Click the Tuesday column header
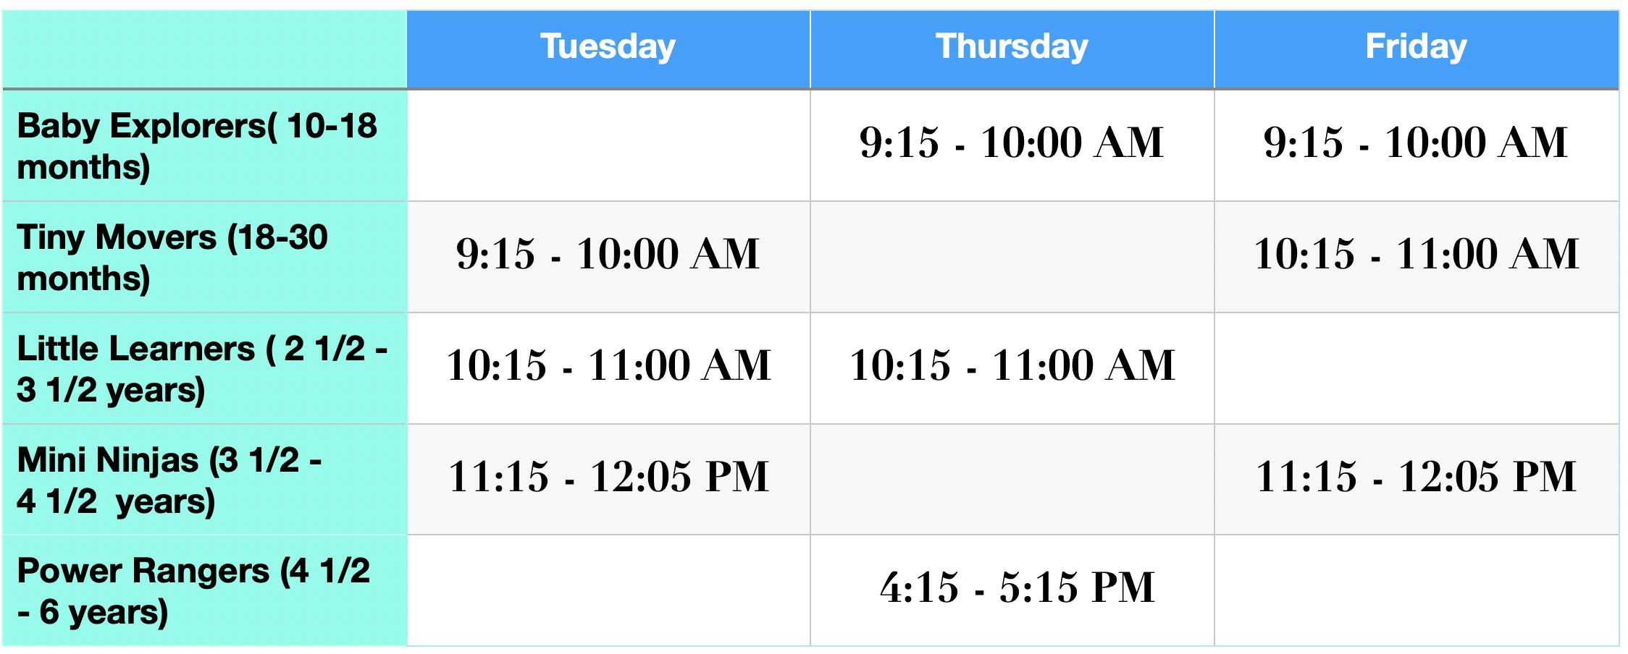The height and width of the screenshot is (654, 1628). (x=608, y=48)
